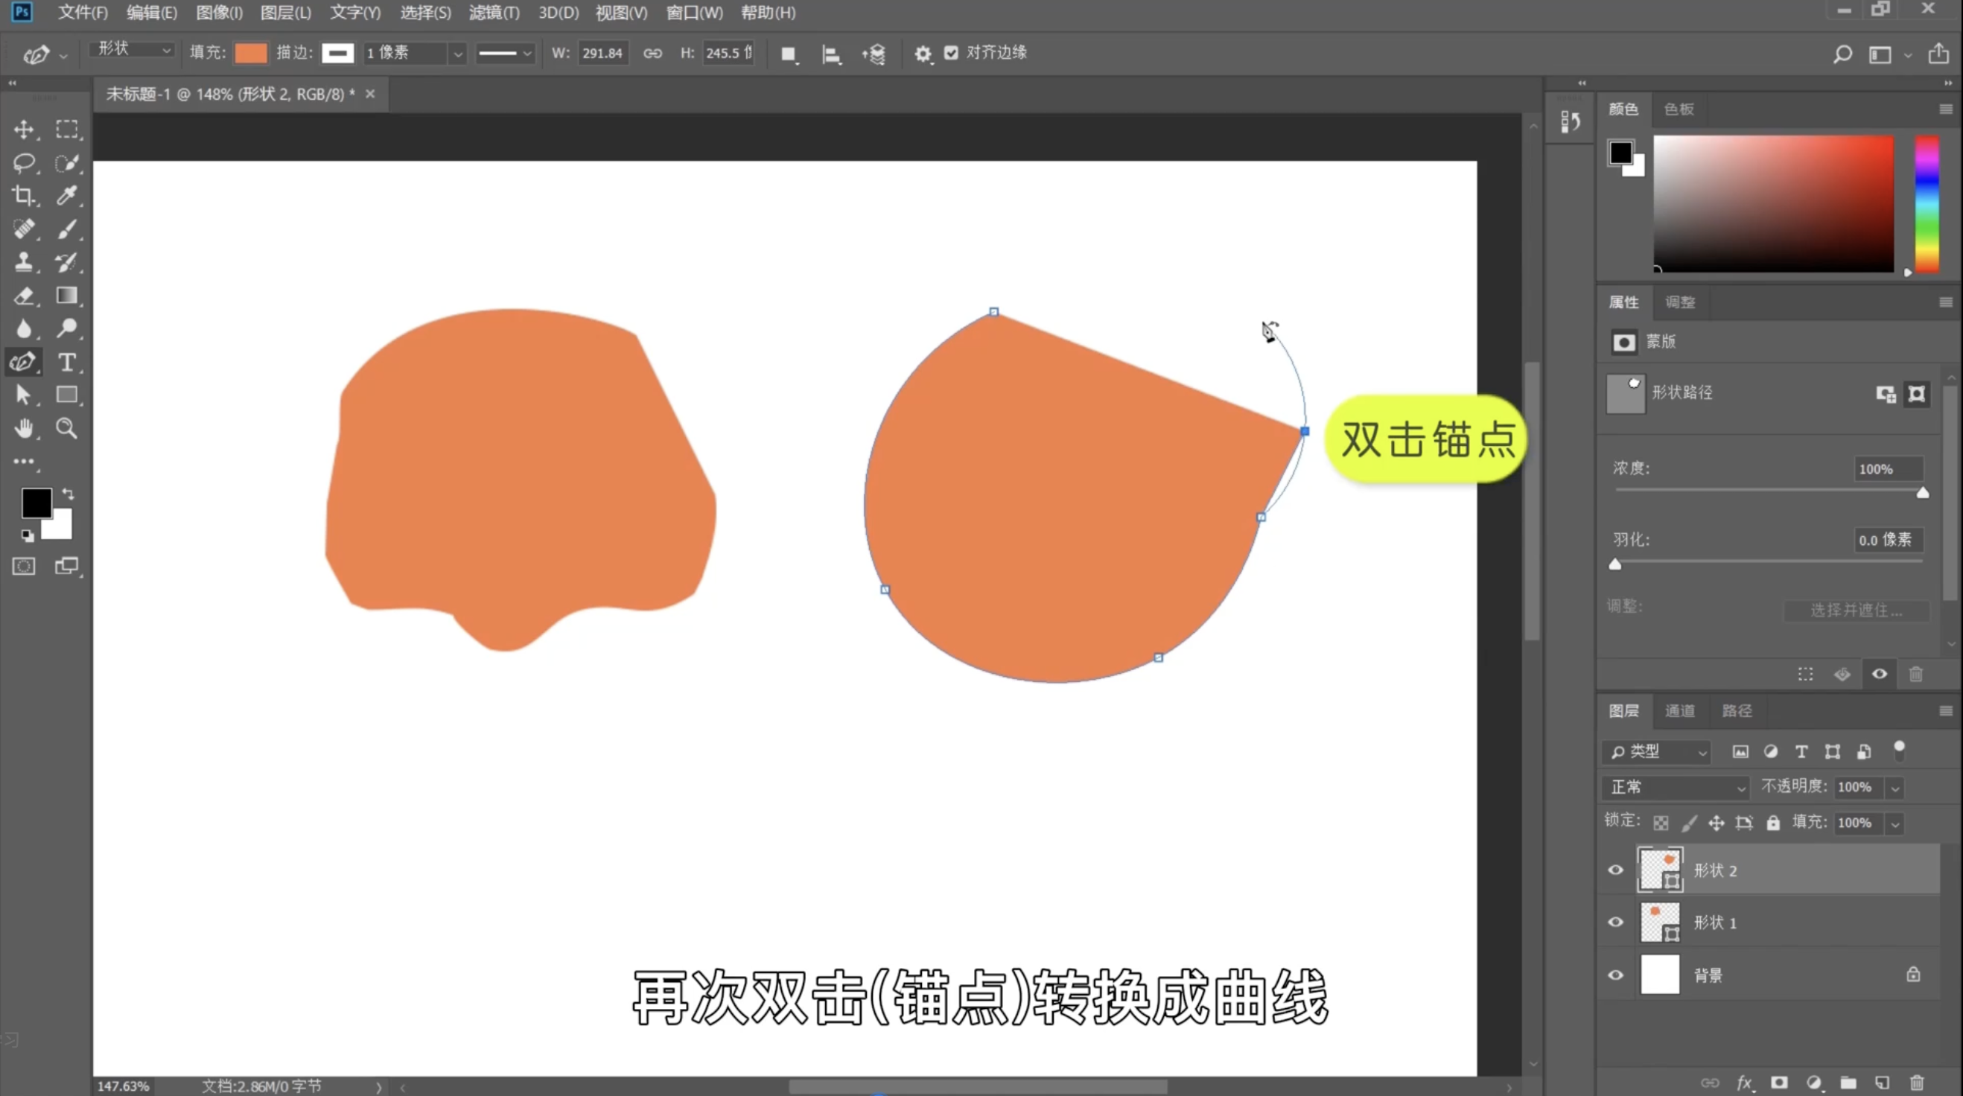Click the orange fill color swatch
1963x1096 pixels.
click(251, 53)
